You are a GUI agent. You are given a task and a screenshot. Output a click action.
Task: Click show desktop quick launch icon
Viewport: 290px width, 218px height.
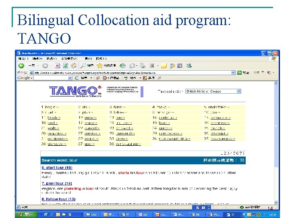(46, 214)
